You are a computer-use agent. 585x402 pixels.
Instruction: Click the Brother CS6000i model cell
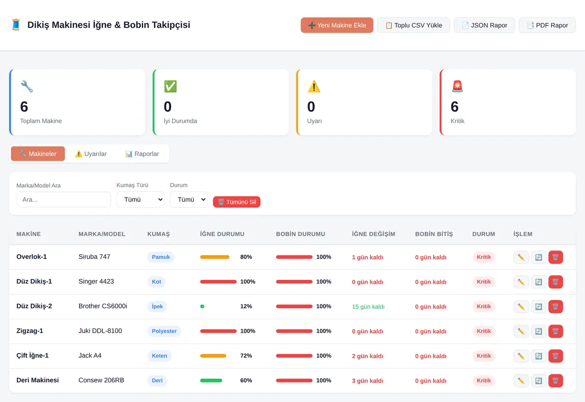tap(103, 306)
